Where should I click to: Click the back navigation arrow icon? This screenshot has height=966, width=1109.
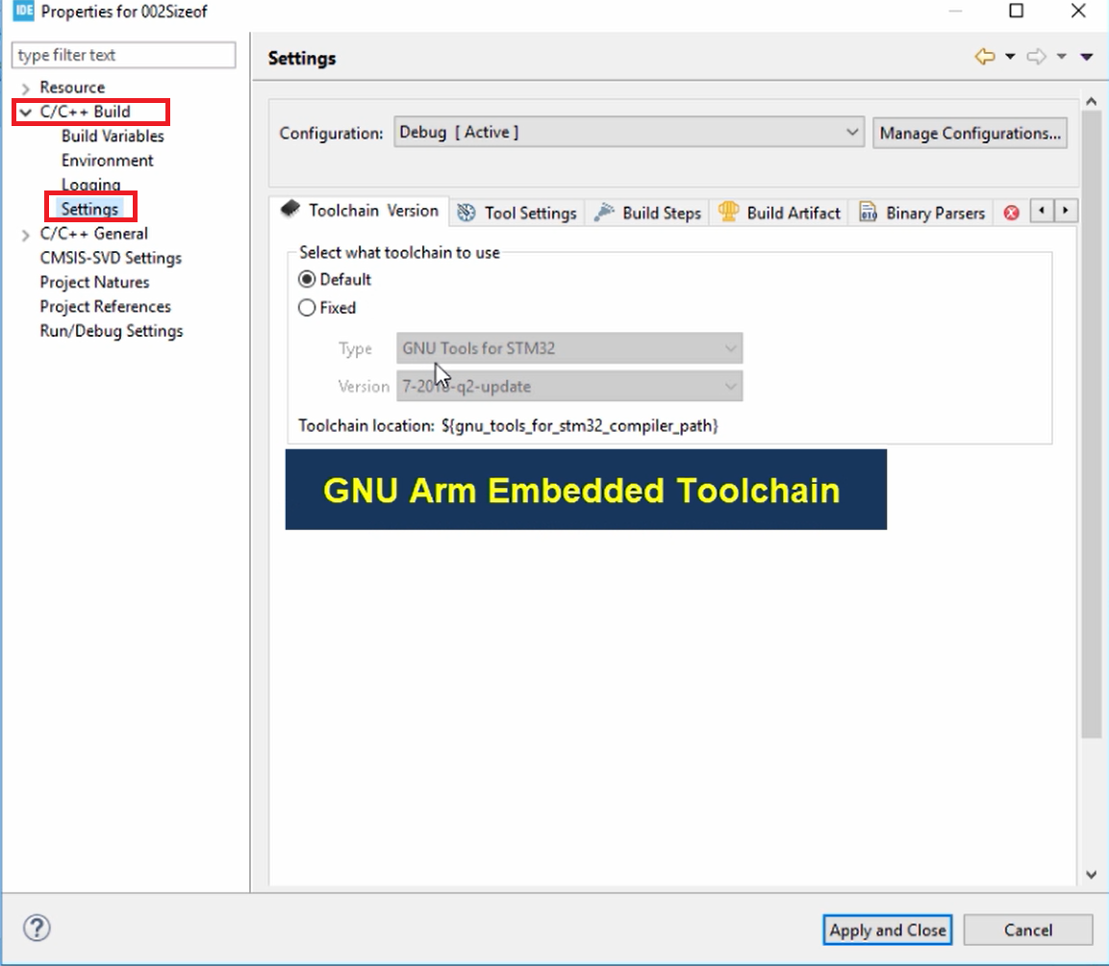(985, 57)
